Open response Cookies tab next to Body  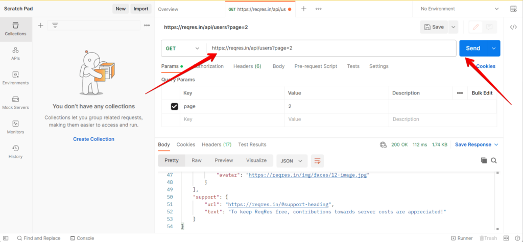coord(186,144)
